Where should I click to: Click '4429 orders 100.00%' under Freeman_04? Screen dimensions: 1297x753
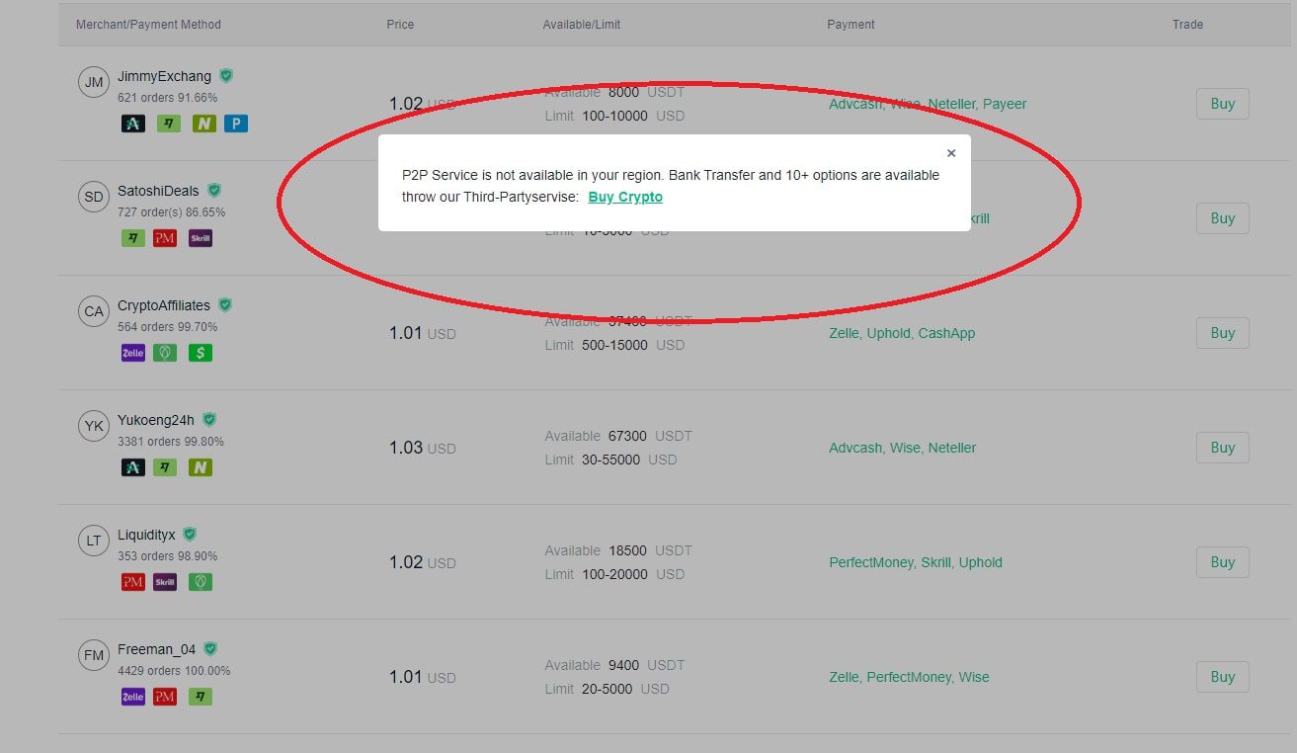tap(174, 671)
